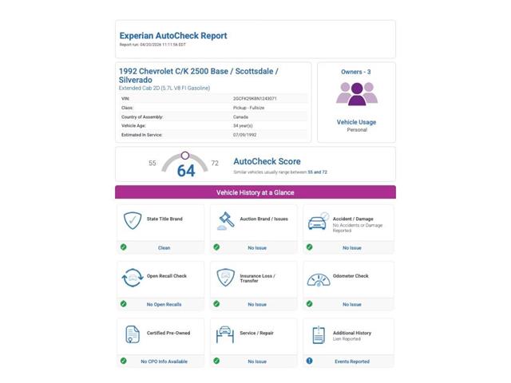Click the Certified Pre-Owned document icon
Screen dimensions: 511x383
(133, 335)
